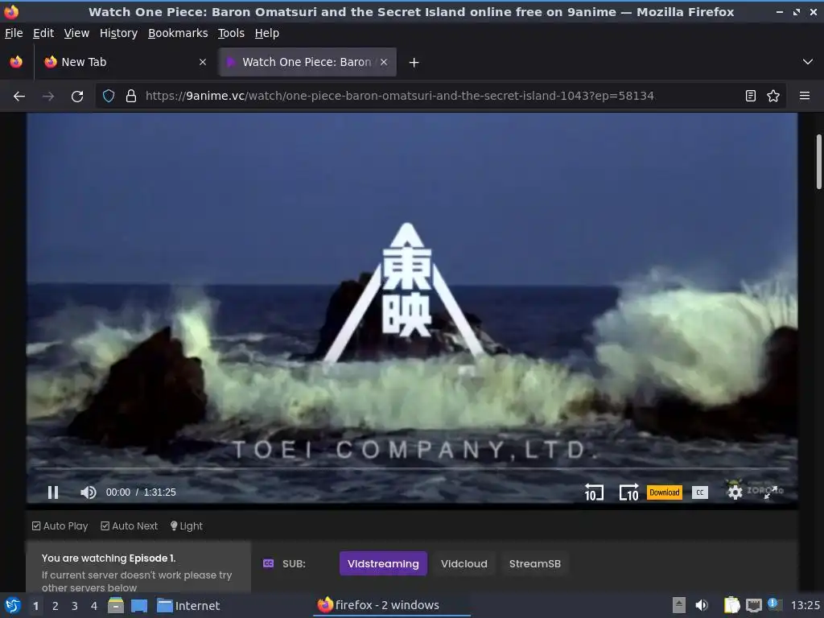This screenshot has height=618, width=824.
Task: Open the Tools menu
Action: [x=231, y=33]
